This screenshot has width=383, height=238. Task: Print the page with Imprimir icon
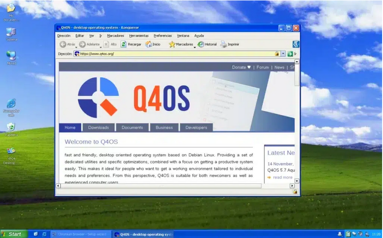(224, 44)
